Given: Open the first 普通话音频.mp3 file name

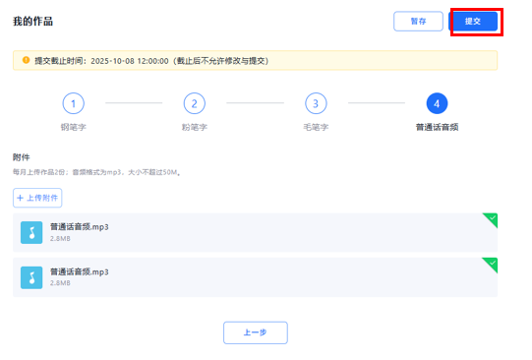Looking at the screenshot, I should [x=80, y=227].
